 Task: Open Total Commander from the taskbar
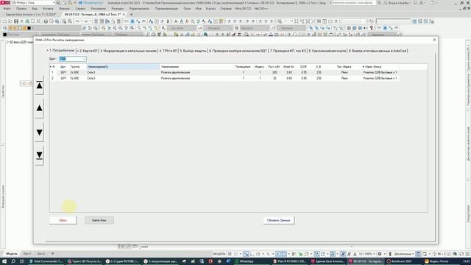[x=46, y=261]
